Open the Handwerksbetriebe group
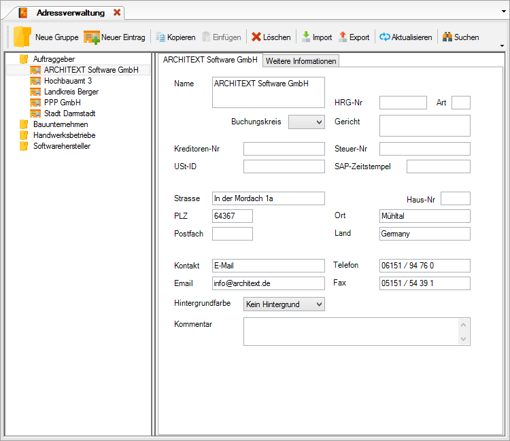This screenshot has width=510, height=441. [x=64, y=135]
